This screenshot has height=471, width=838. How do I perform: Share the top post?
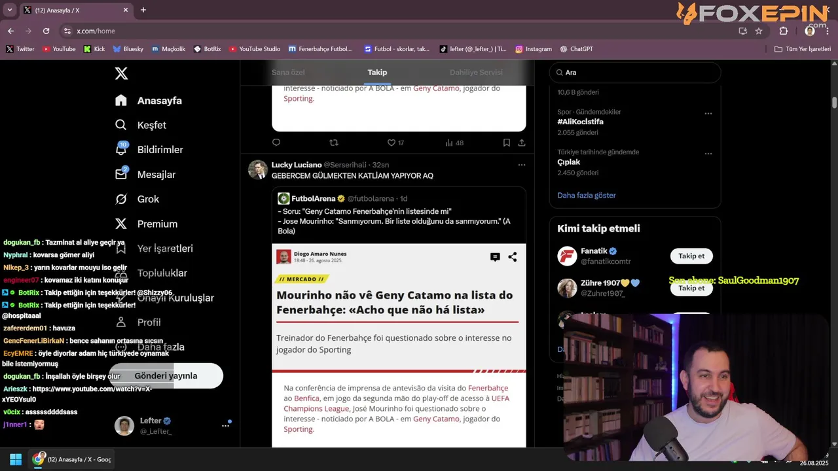(x=522, y=143)
